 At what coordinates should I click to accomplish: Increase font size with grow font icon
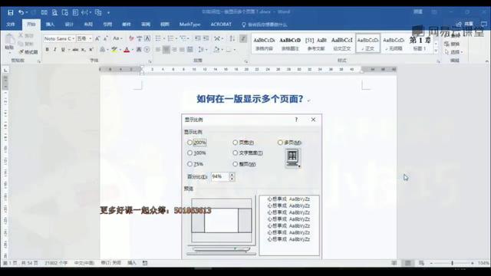tap(97, 39)
